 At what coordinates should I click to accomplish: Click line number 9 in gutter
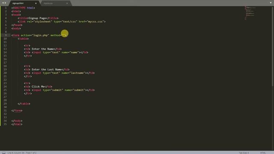(x=6, y=35)
